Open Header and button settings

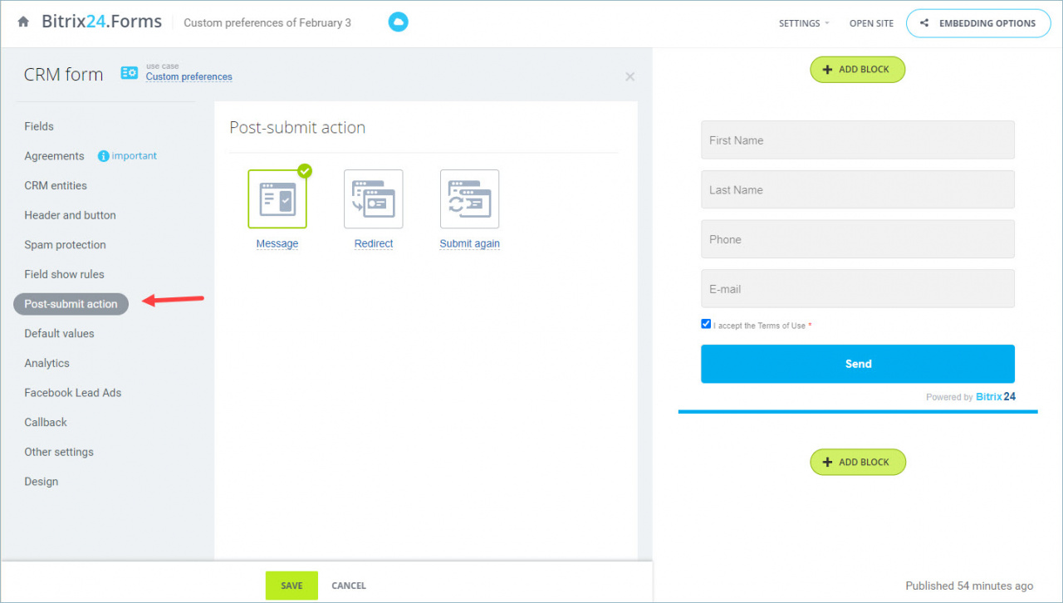click(70, 215)
